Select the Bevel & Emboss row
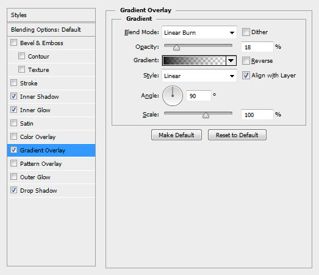The image size is (319, 275). point(51,43)
